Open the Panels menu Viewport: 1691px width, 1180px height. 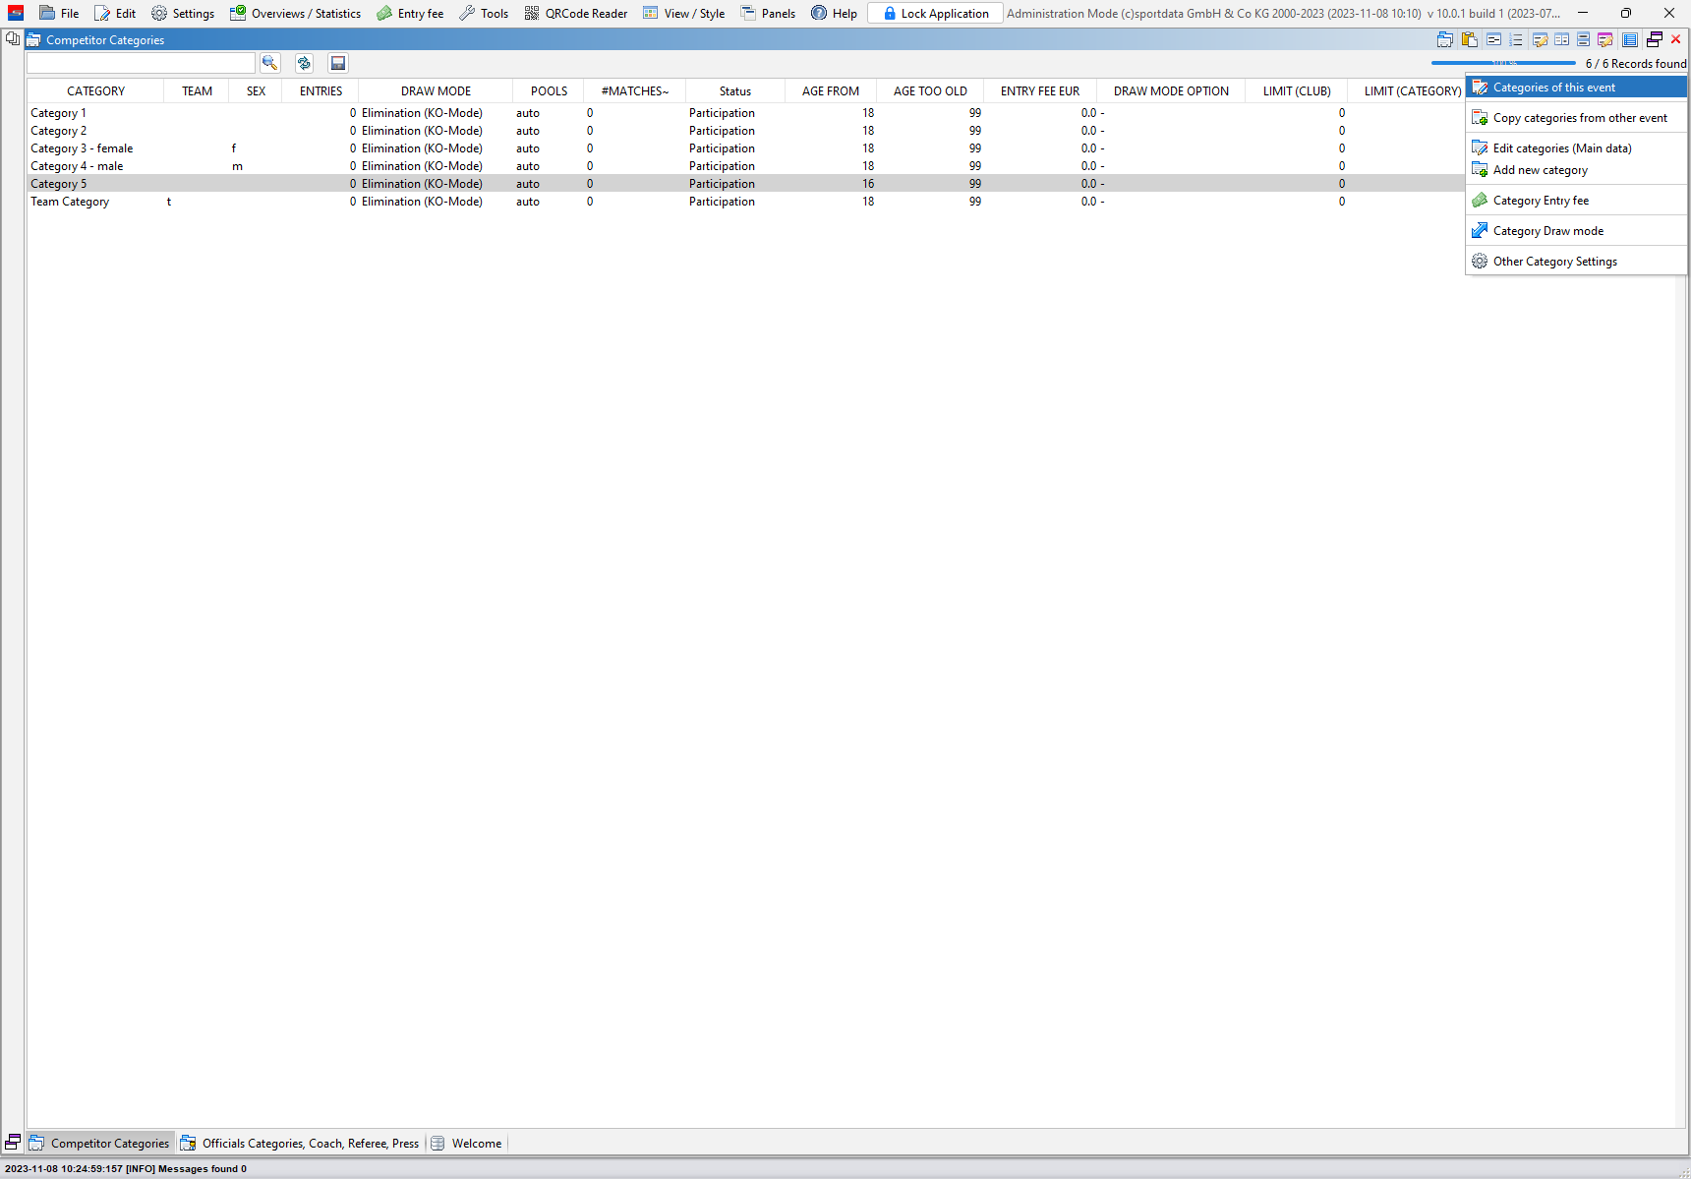768,13
